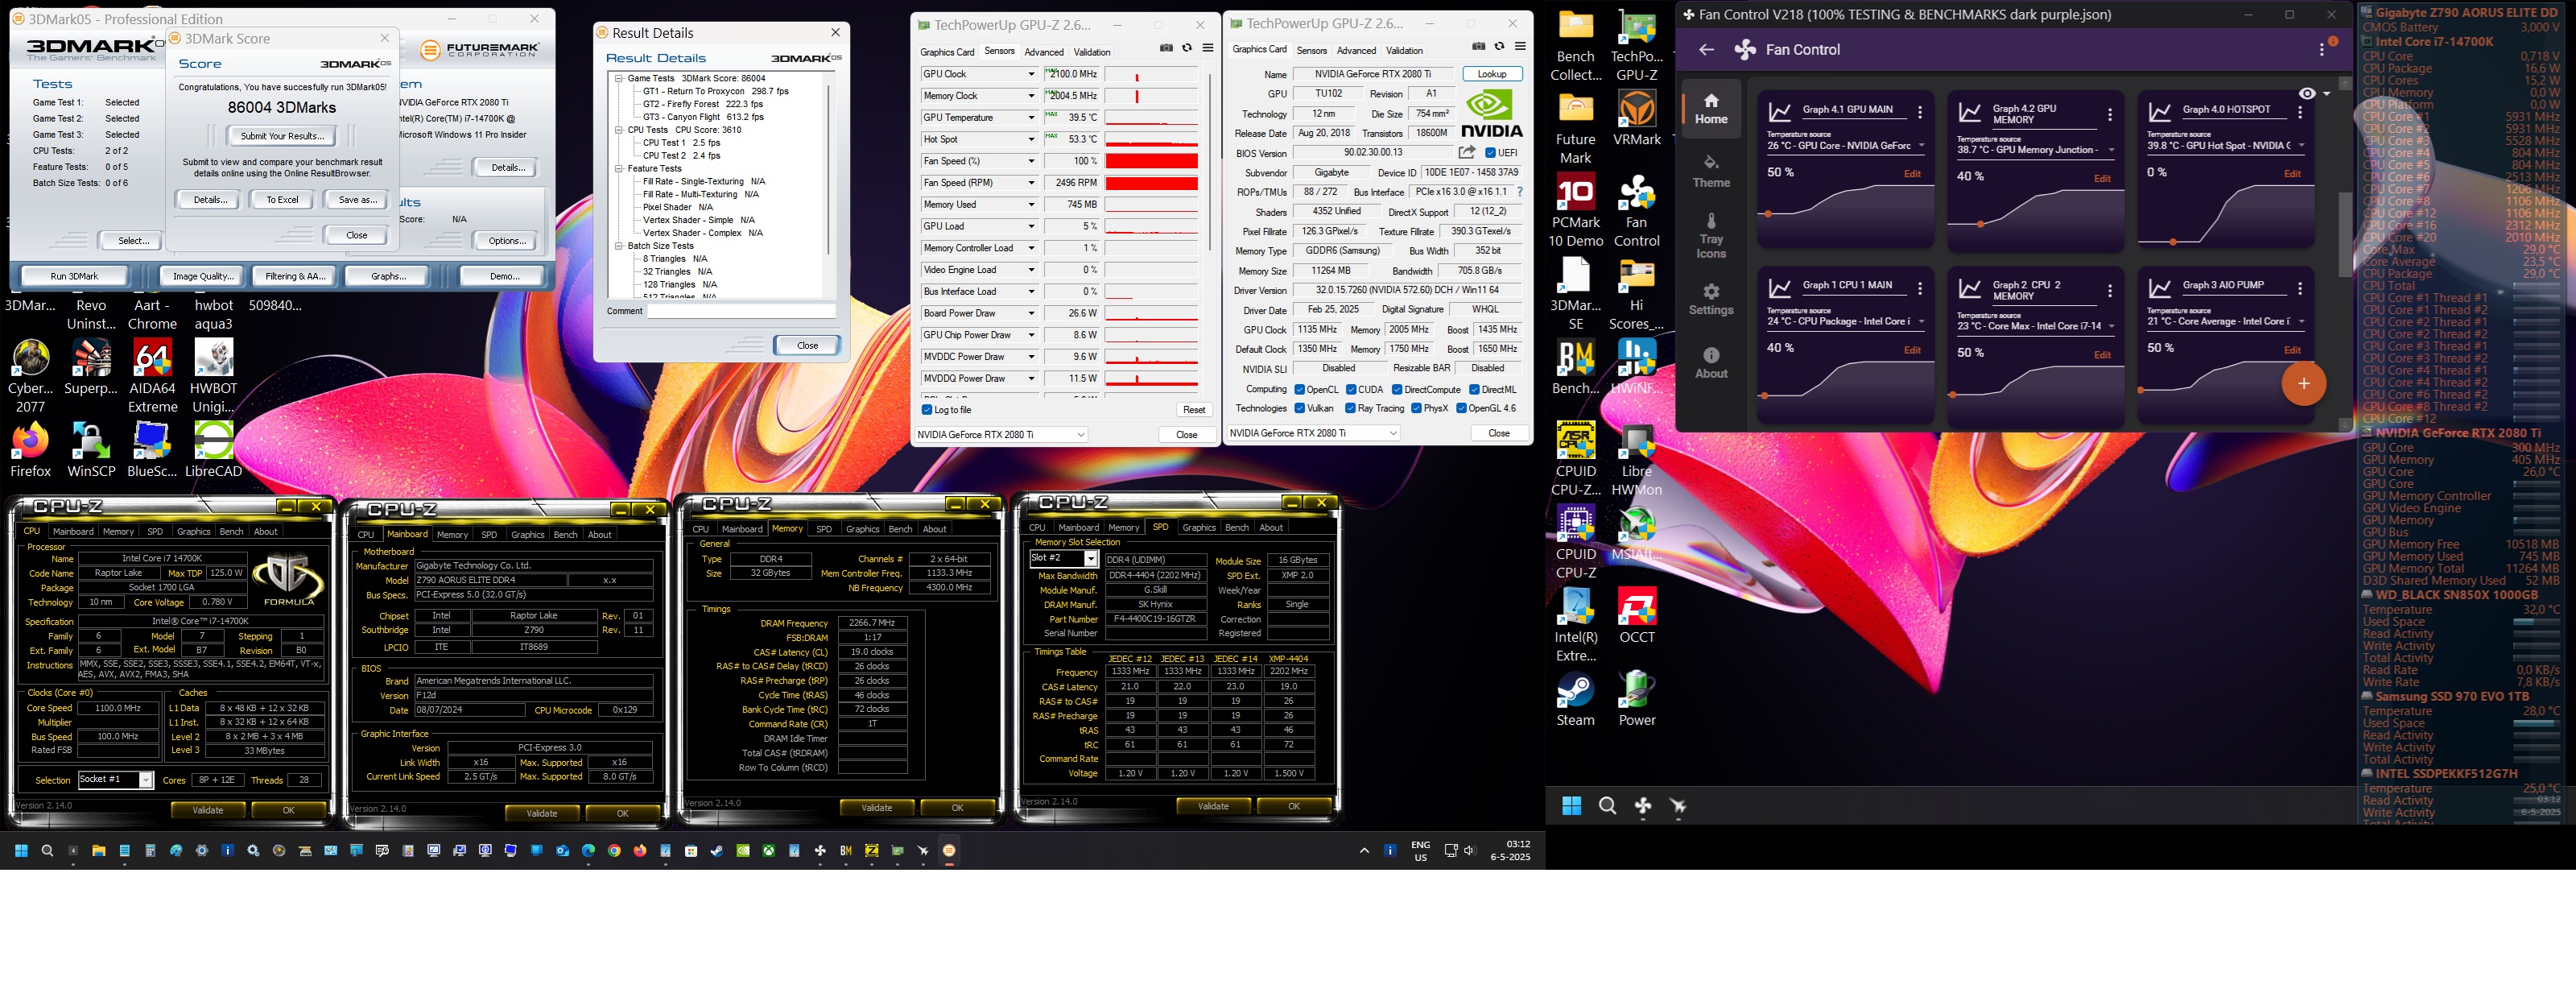Viewport: 2576px width, 993px height.
Task: Click Bus Interface question mark in GPU-Z
Action: click(x=1520, y=192)
